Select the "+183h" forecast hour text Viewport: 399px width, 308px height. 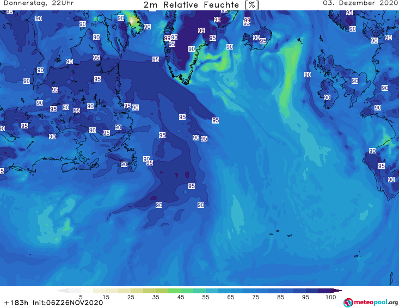coord(16,303)
